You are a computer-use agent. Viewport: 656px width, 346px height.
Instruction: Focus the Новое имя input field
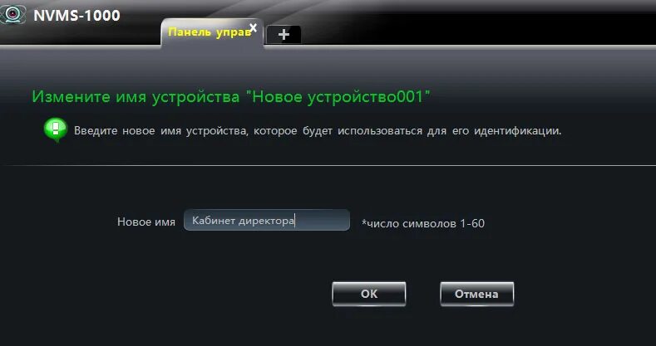267,220
